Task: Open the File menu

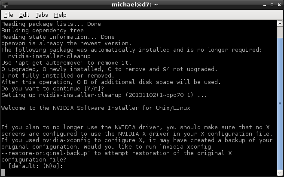Action: (9, 15)
